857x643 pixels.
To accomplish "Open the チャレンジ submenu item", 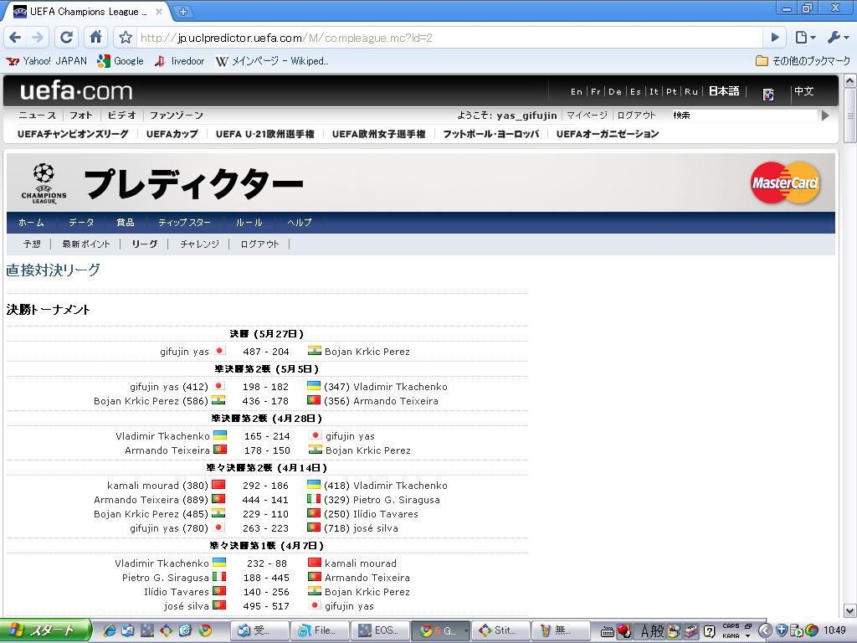I will point(199,244).
